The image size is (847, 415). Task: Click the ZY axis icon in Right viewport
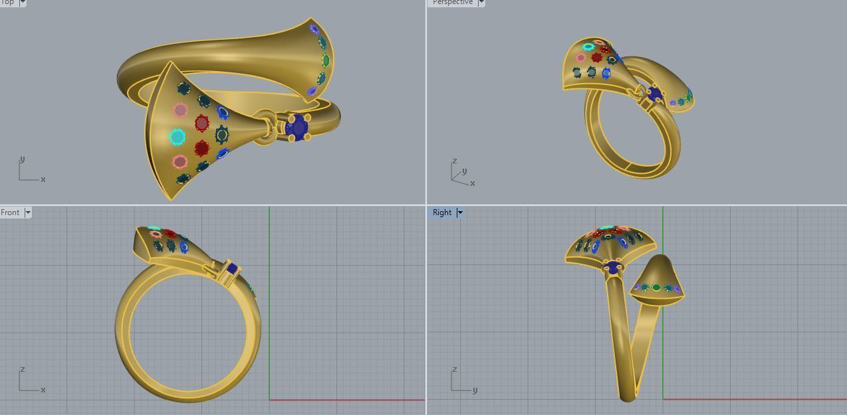(x=464, y=380)
